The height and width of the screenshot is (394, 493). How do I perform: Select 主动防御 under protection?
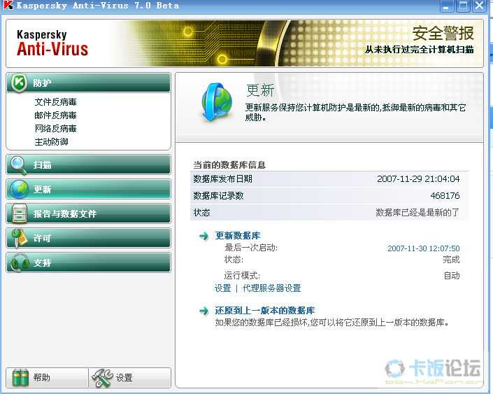[51, 142]
